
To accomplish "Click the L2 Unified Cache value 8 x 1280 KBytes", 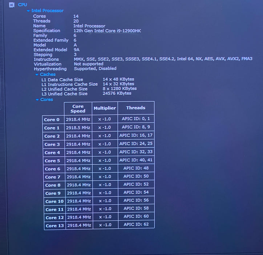I will pos(120,89).
